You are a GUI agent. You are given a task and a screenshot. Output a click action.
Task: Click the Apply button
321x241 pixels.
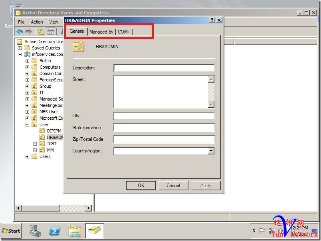point(206,186)
